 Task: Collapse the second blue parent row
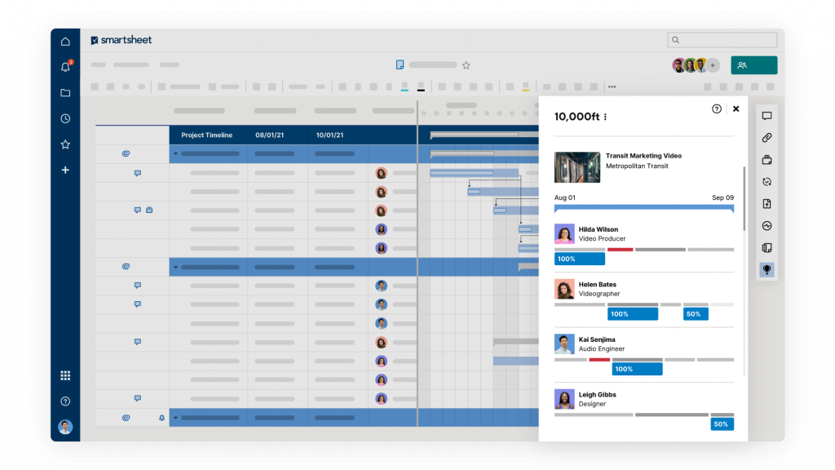coord(176,267)
